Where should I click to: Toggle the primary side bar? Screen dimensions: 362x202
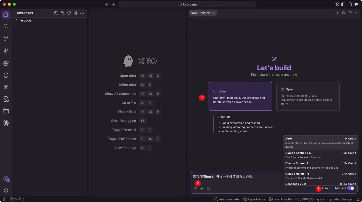[343, 4]
